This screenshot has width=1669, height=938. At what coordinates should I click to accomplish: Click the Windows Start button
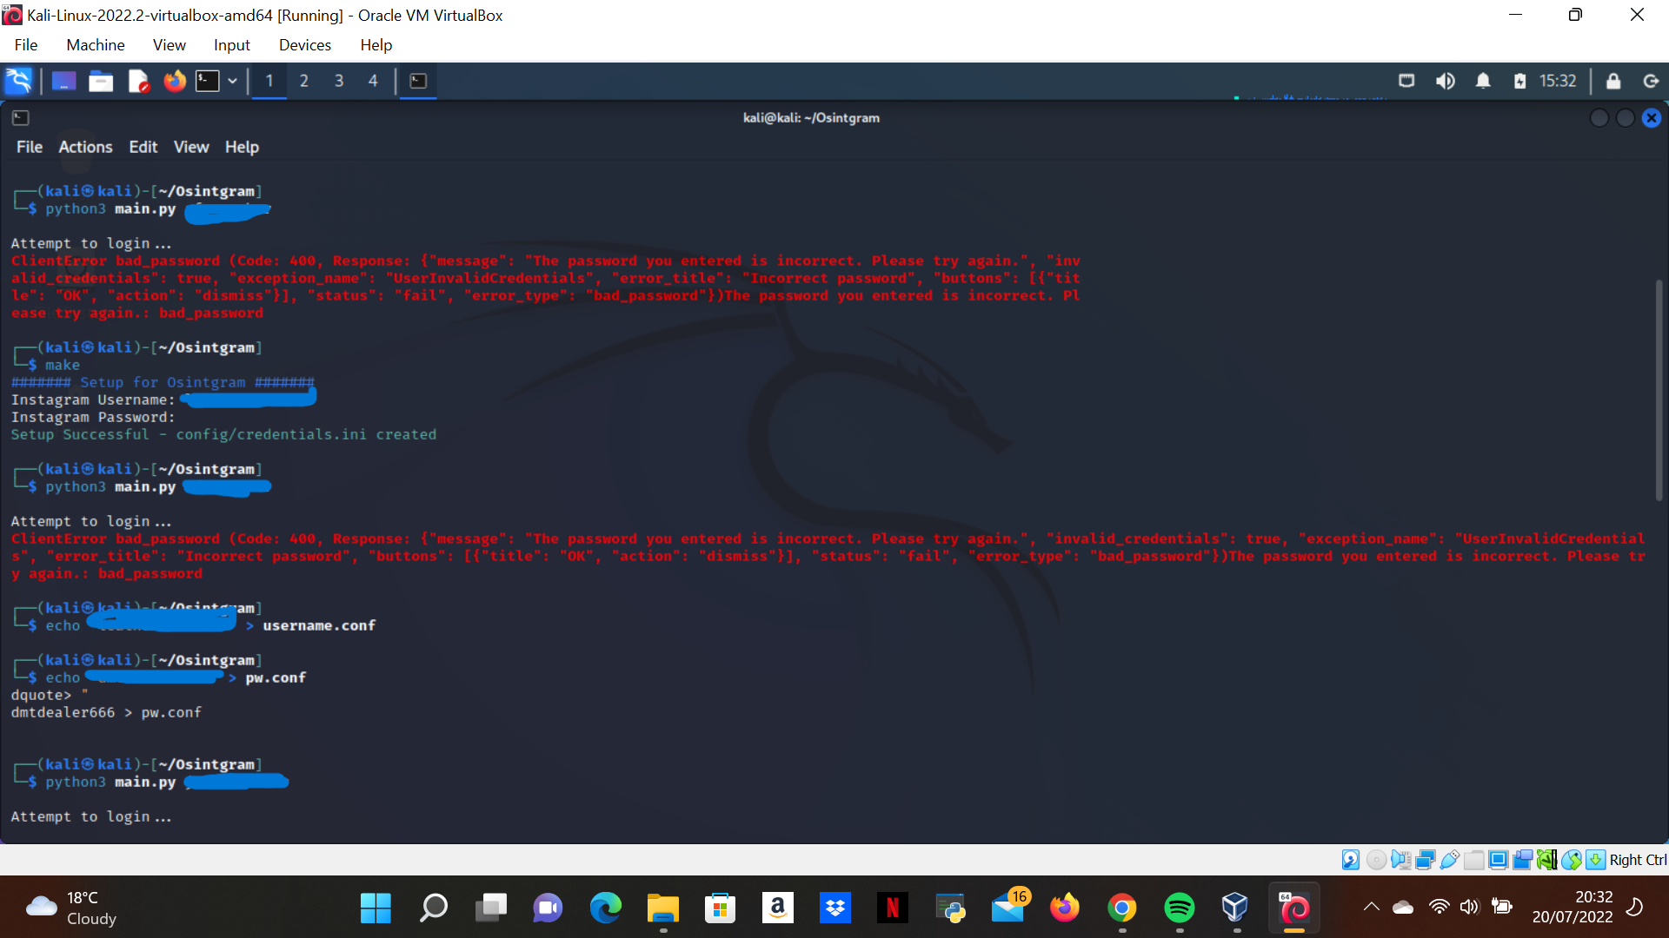376,908
